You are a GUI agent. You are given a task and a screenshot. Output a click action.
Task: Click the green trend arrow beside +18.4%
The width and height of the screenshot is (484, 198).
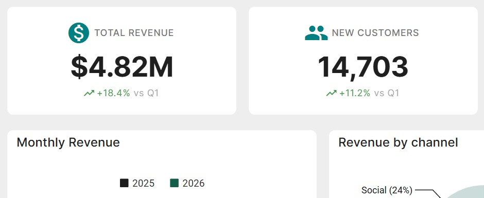[x=89, y=93]
